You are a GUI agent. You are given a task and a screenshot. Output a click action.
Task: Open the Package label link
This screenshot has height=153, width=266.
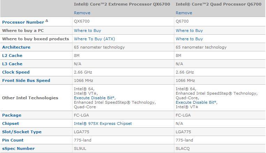[12, 115]
